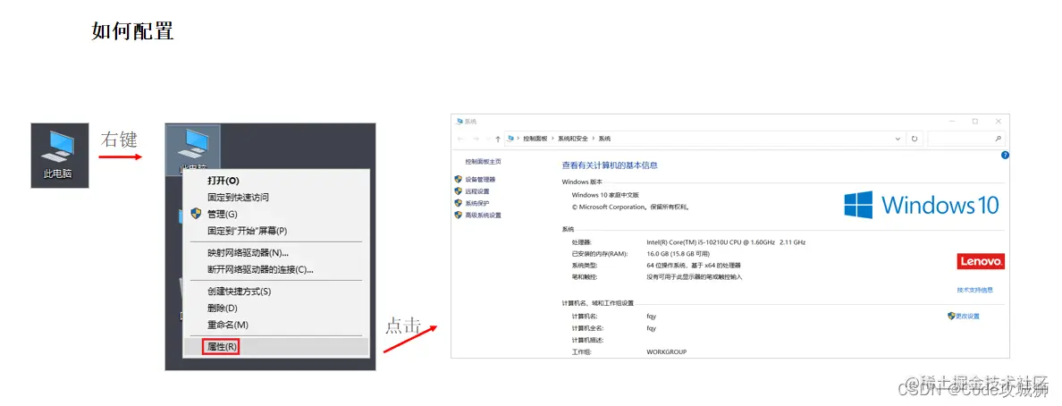
Task: Expand the chevron after 系统和安全 breadcrumb
Action: point(594,139)
